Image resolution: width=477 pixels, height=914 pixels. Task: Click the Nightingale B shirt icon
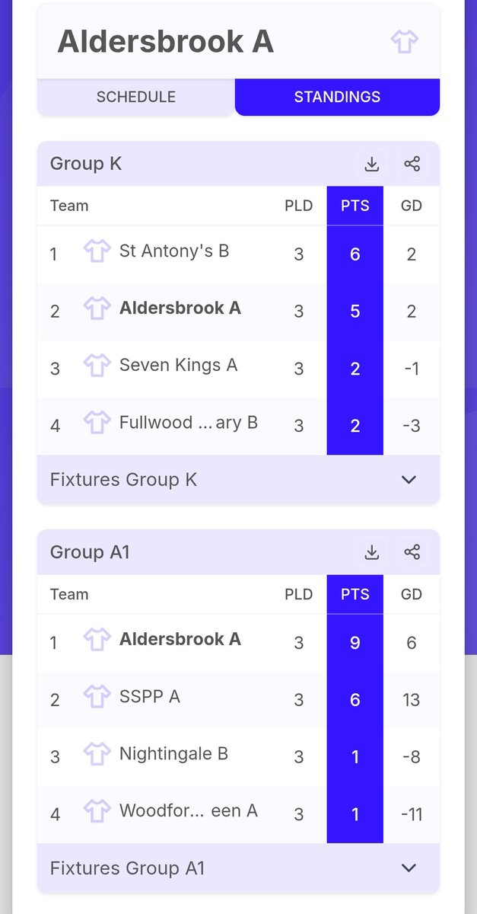pyautogui.click(x=97, y=754)
